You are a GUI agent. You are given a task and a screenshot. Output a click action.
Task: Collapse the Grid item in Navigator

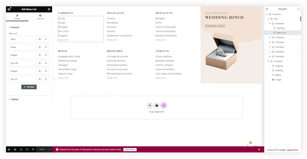click(268, 19)
